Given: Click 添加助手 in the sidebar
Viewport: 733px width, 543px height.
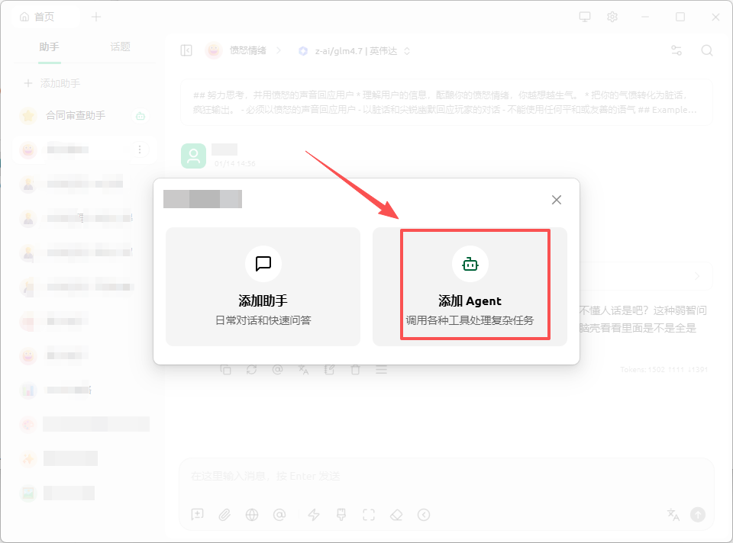Looking at the screenshot, I should 52,83.
